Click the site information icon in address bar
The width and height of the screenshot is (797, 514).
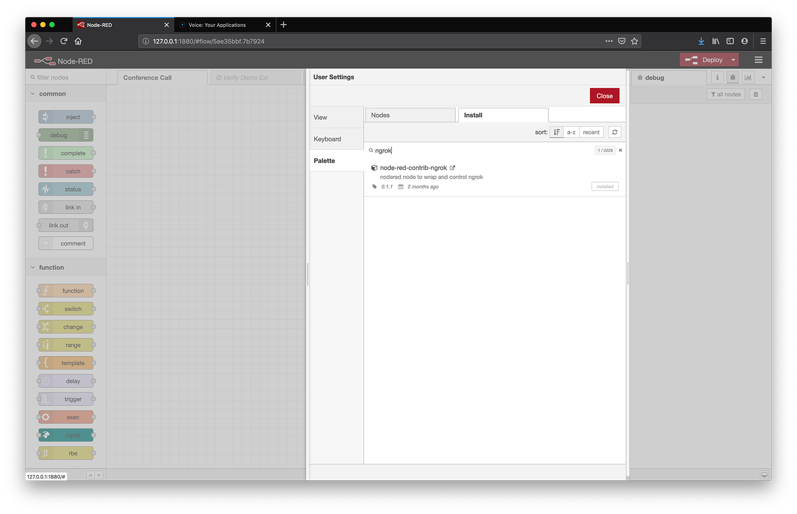[146, 41]
